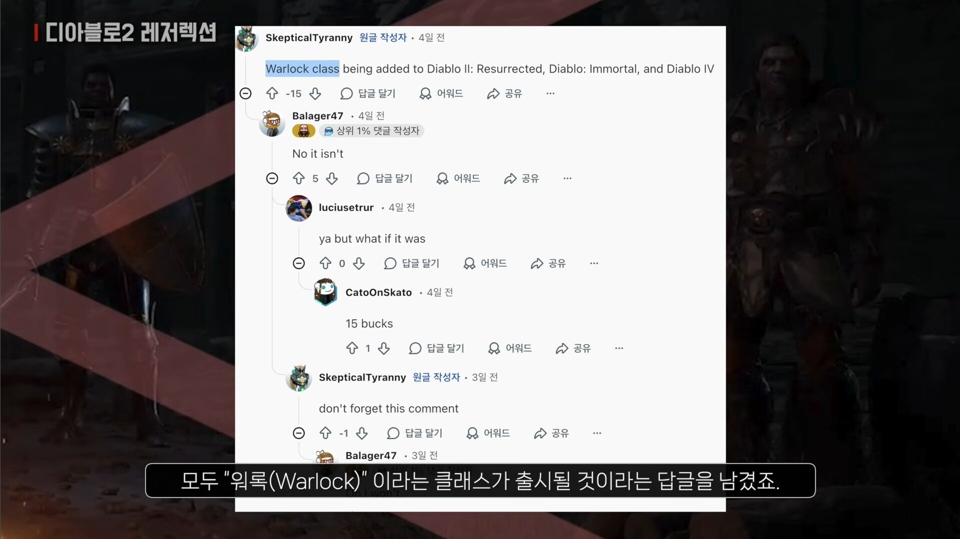Reply to the "don't forget this comment" post
Image resolution: width=960 pixels, height=539 pixels.
point(414,433)
